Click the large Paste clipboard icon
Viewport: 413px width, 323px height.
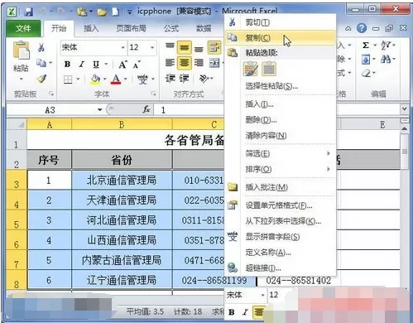[x=21, y=51]
